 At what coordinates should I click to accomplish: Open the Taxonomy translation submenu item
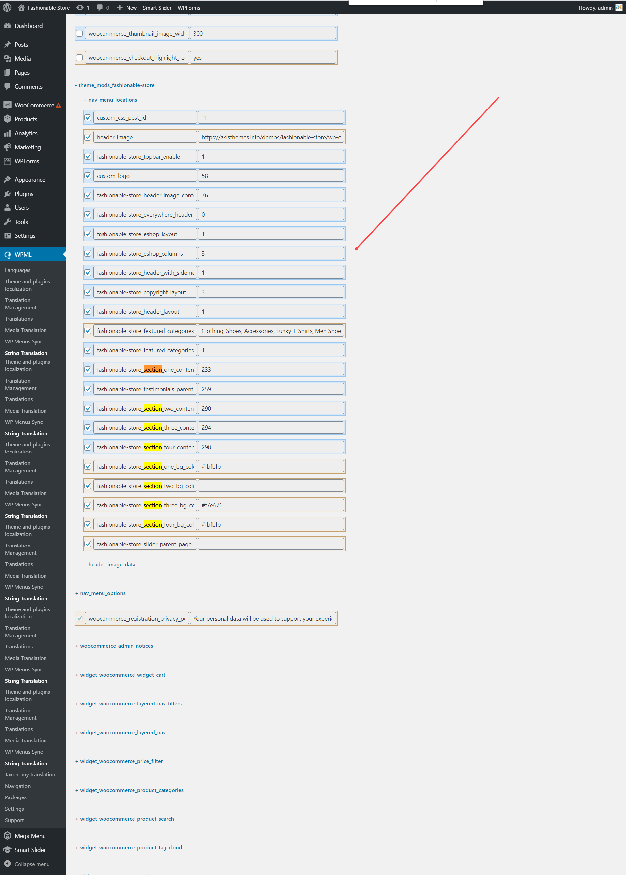point(30,774)
